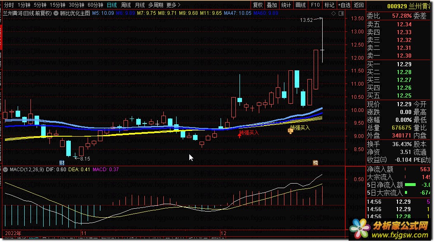Click the DIF: 0.60 value label
Viewport: 435px width, 242px height.
(56, 169)
